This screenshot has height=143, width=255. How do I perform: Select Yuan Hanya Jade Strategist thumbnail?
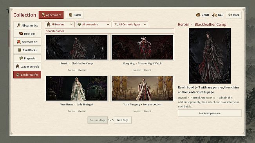click(77, 88)
